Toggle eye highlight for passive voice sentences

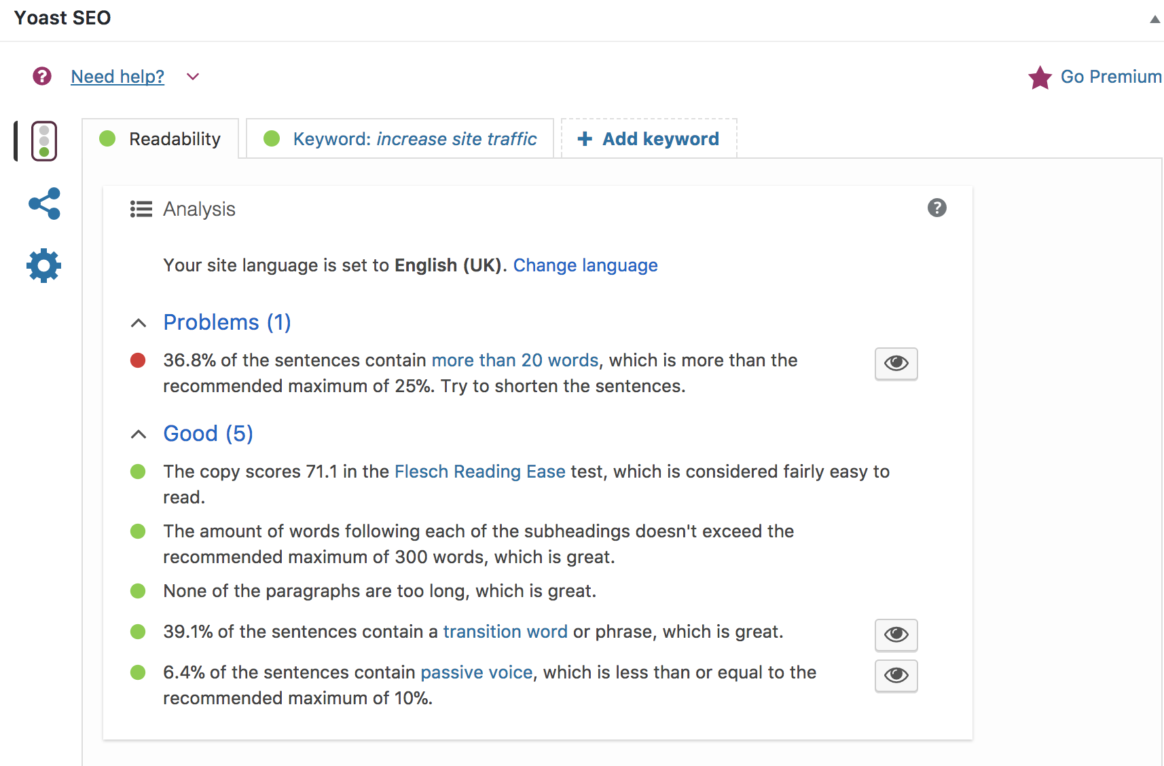pyautogui.click(x=896, y=676)
